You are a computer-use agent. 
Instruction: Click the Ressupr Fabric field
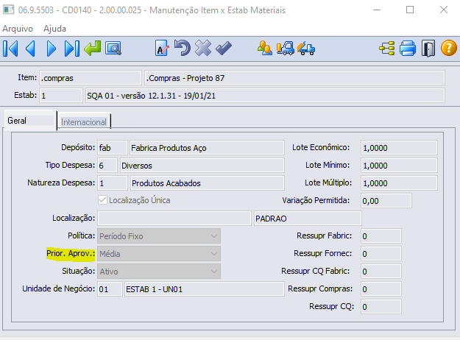pyautogui.click(x=381, y=236)
